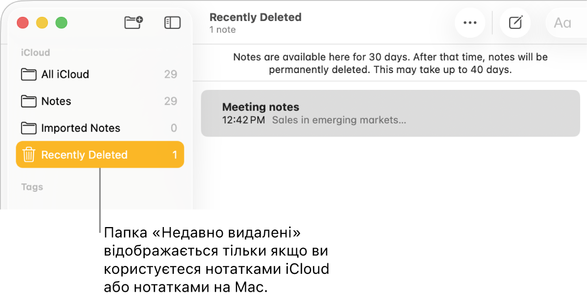Click the yellow minimize window button
Image resolution: width=587 pixels, height=298 pixels.
pyautogui.click(x=42, y=23)
